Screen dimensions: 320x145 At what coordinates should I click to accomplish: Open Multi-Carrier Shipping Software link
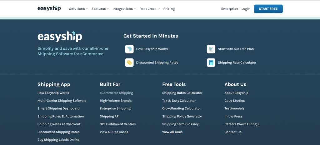[62, 101]
